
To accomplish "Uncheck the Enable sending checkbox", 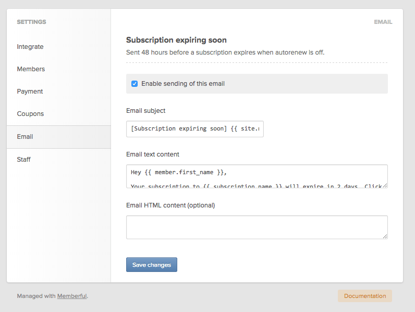I will point(135,84).
